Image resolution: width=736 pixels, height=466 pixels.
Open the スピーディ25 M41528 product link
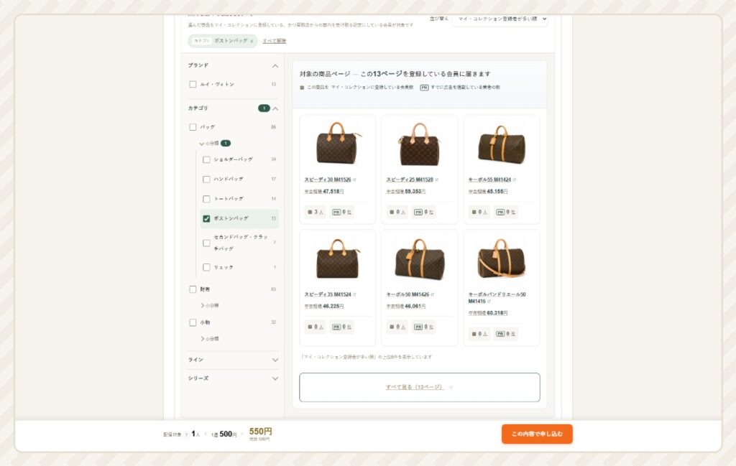410,180
